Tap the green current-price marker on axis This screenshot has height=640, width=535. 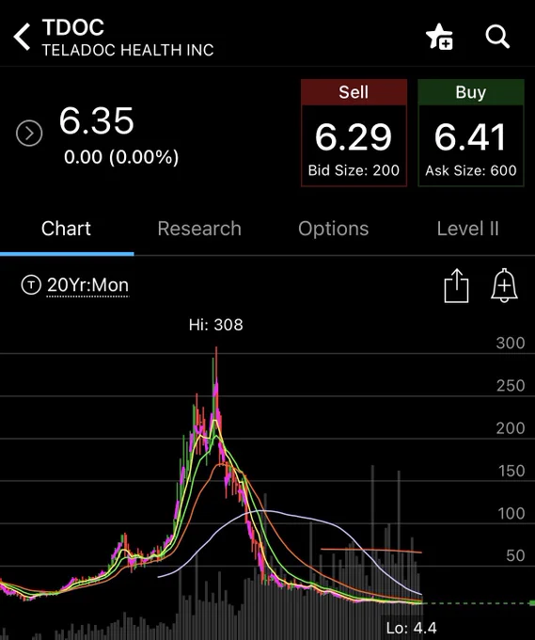532,603
